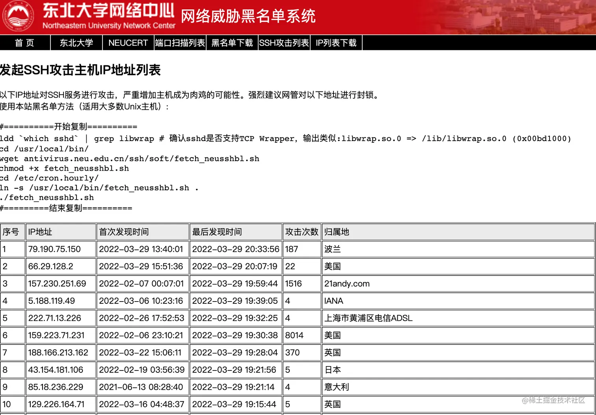Select IP address 188.166.213.162
The image size is (596, 415).
tap(58, 353)
